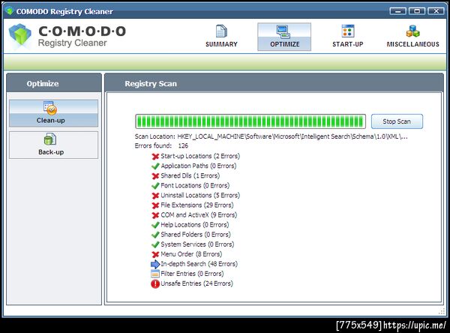450x333 pixels.
Task: Select 'Uninstall Locations (5 Errors)' text
Action: tap(200, 195)
